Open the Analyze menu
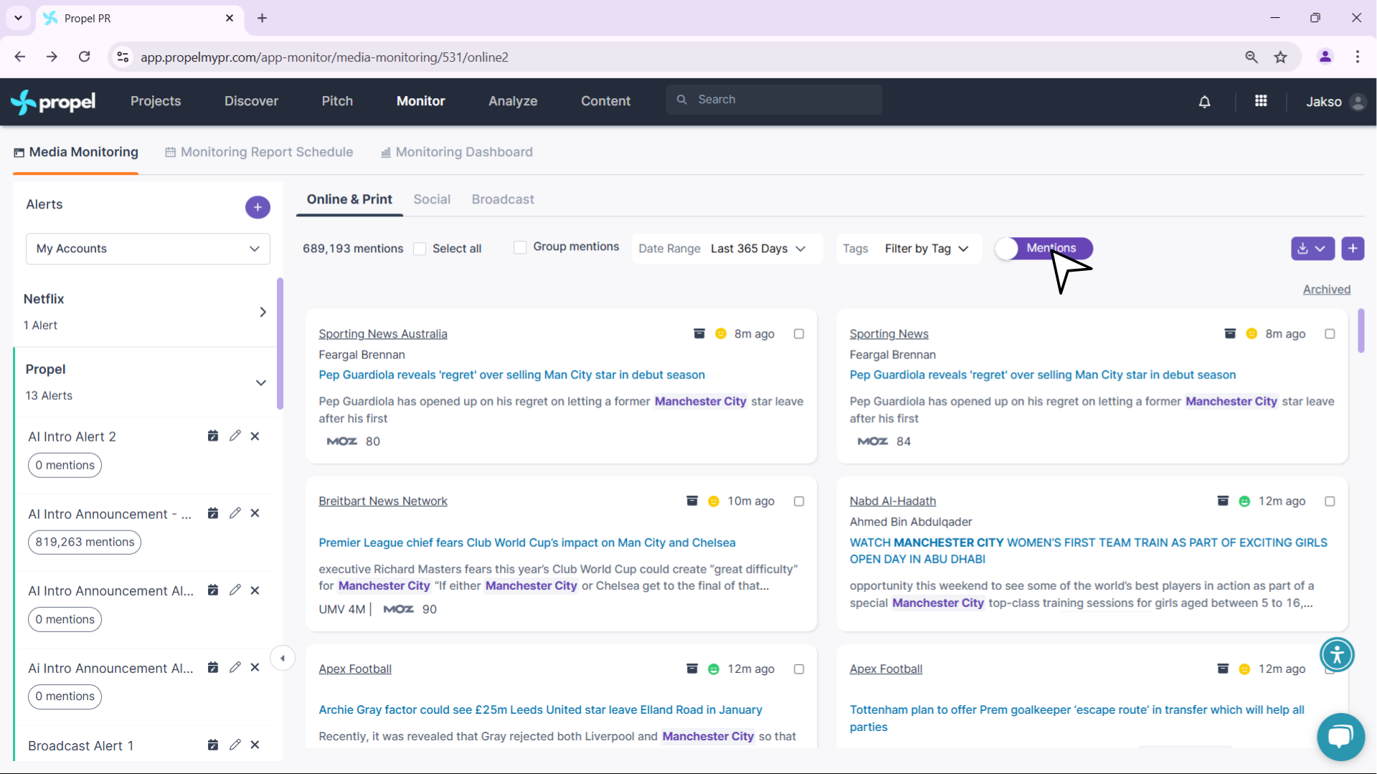 pyautogui.click(x=513, y=101)
